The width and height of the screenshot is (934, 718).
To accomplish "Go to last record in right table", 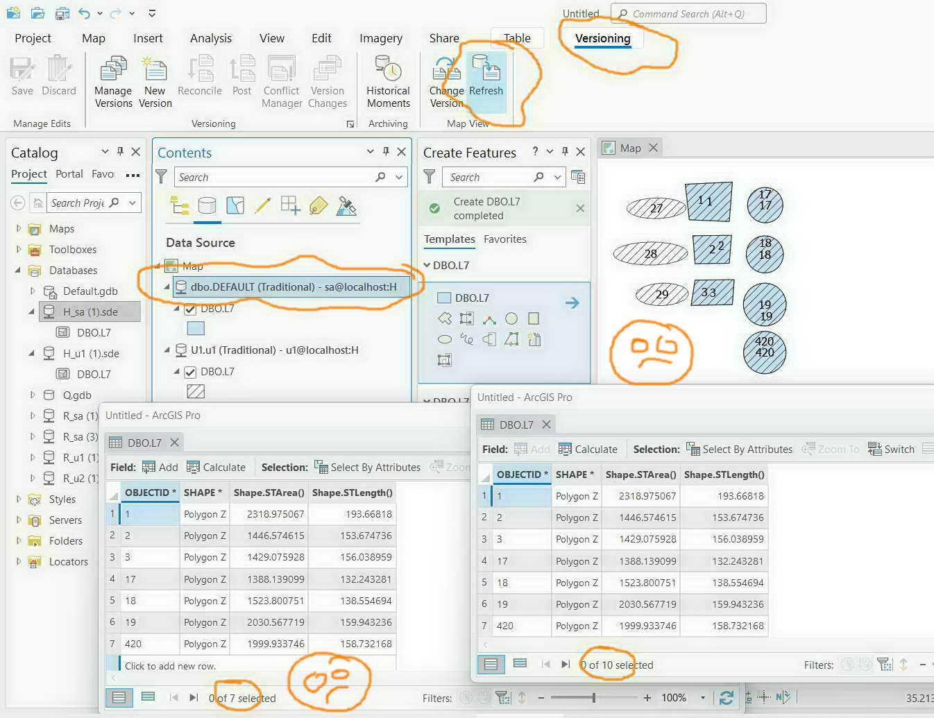I will (x=566, y=664).
